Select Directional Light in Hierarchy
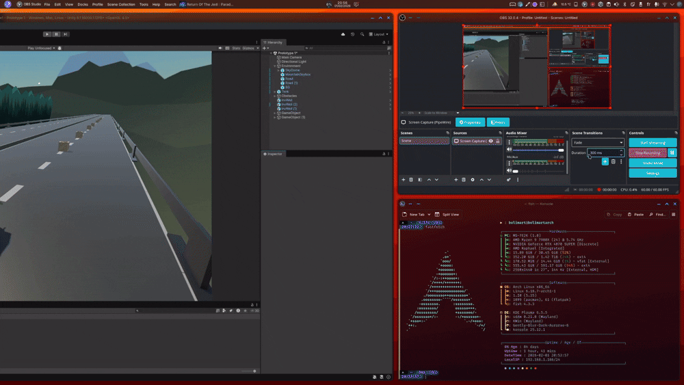The height and width of the screenshot is (385, 684). click(x=293, y=62)
